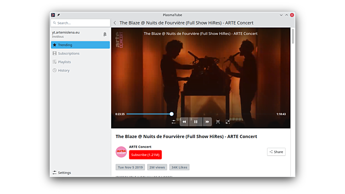Click the Share button
This screenshot has height=194, width=345.
pos(276,152)
